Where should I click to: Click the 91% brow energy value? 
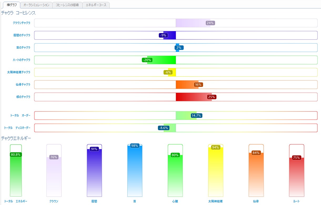94,149
